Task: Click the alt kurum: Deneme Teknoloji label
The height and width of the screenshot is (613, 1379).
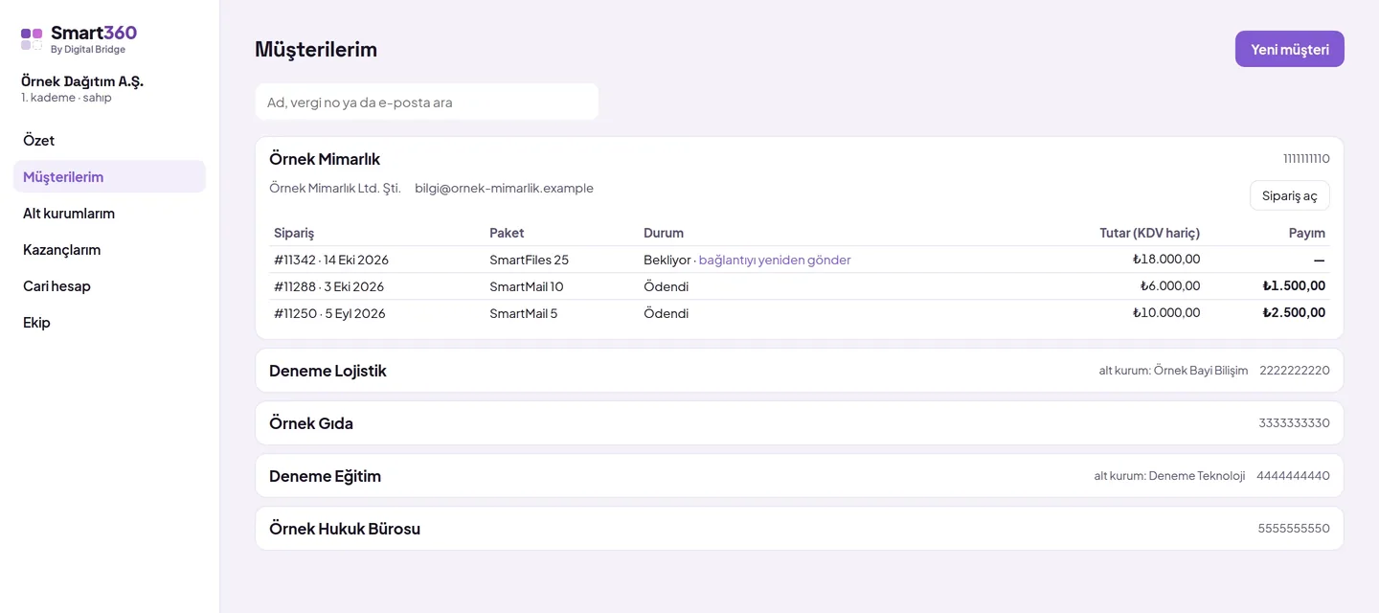Action: (1169, 476)
